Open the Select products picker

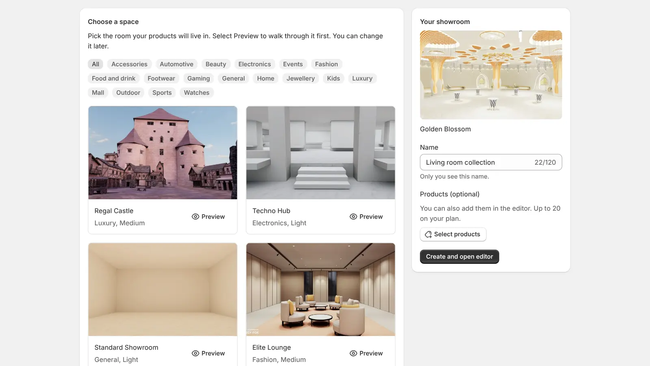(453, 234)
